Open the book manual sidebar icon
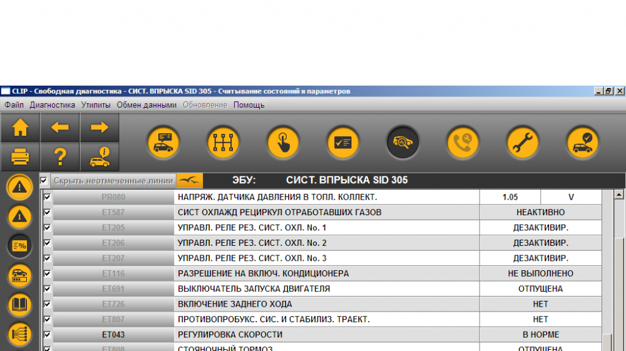This screenshot has height=351, width=626. tap(19, 305)
